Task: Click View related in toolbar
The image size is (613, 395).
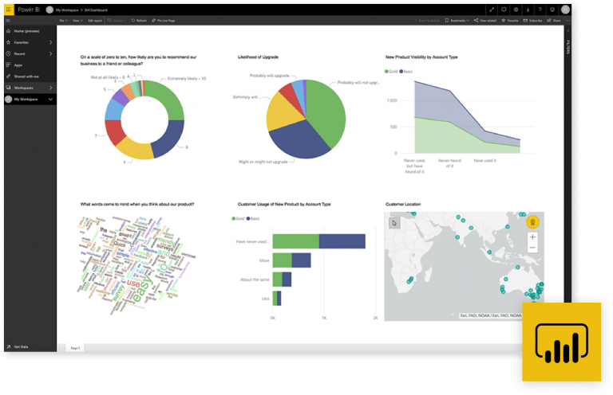Action: coord(485,21)
